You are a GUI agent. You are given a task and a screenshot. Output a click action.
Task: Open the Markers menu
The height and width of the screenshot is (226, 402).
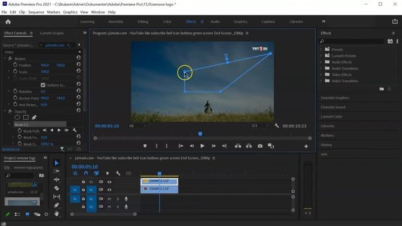coord(53,12)
